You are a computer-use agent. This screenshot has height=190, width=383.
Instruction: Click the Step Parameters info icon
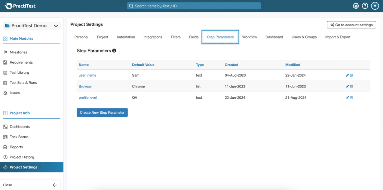pyautogui.click(x=114, y=50)
